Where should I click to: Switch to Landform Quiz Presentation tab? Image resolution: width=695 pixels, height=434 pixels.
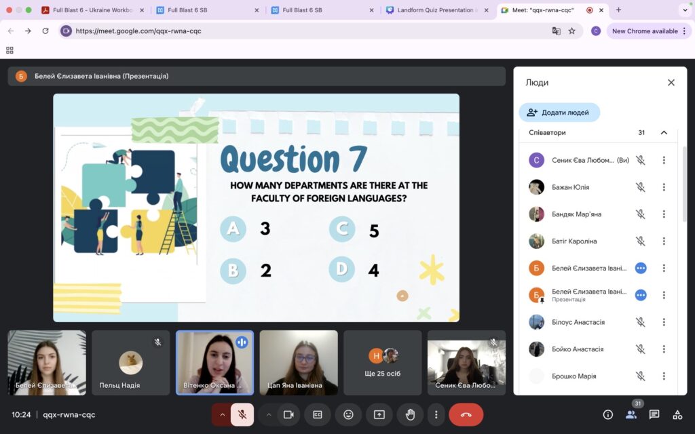click(437, 9)
